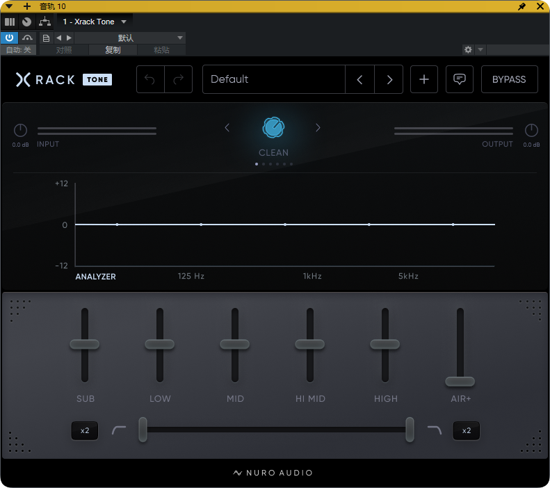550x488 pixels.
Task: Click the input 0.0 dB value
Action: 20,145
